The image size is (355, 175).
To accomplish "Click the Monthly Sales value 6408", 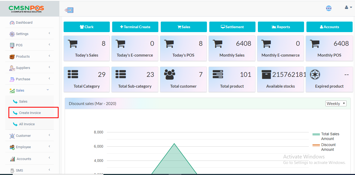I will pos(244,44).
